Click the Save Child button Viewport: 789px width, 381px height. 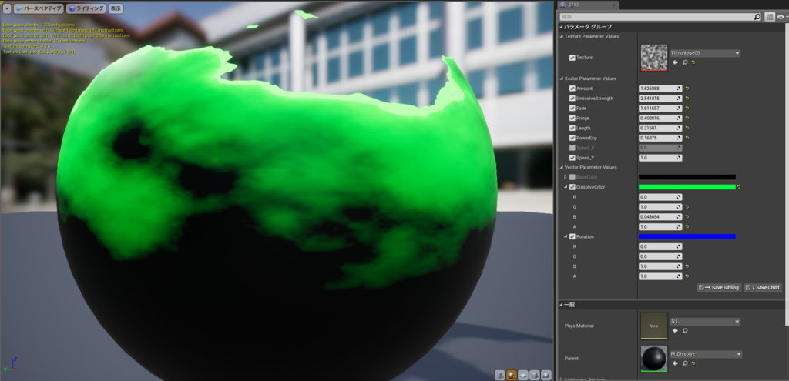(763, 288)
